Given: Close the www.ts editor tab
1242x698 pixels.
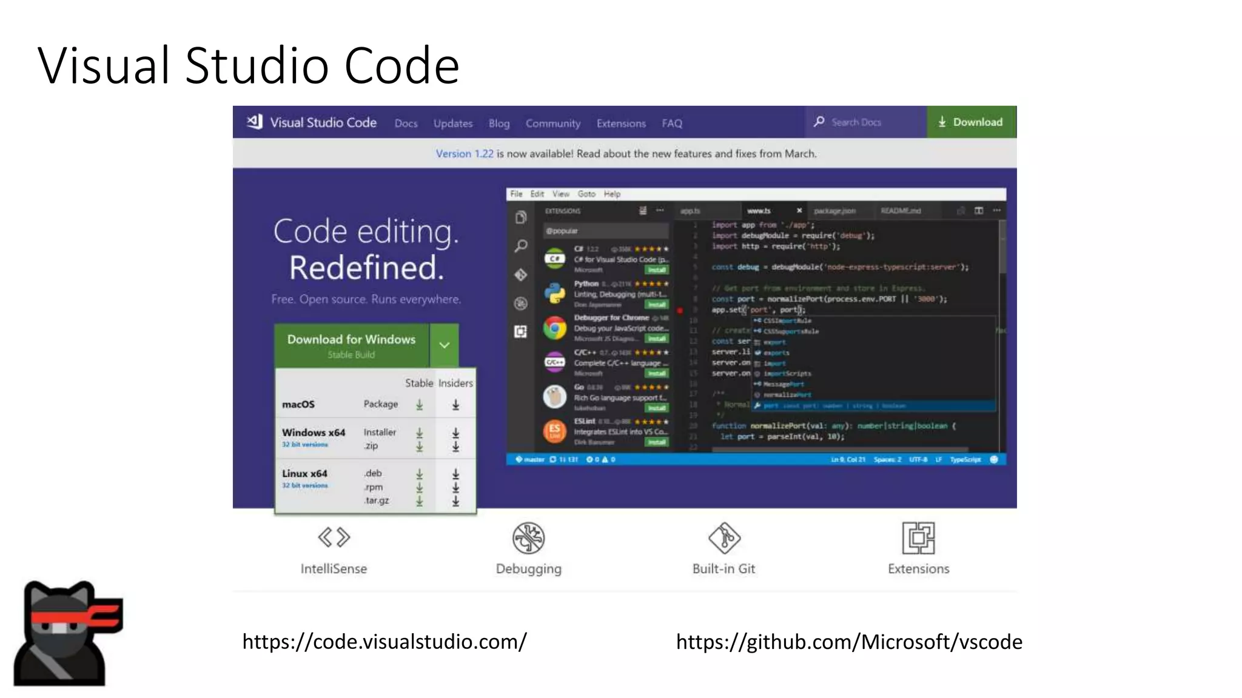Looking at the screenshot, I should (x=799, y=211).
